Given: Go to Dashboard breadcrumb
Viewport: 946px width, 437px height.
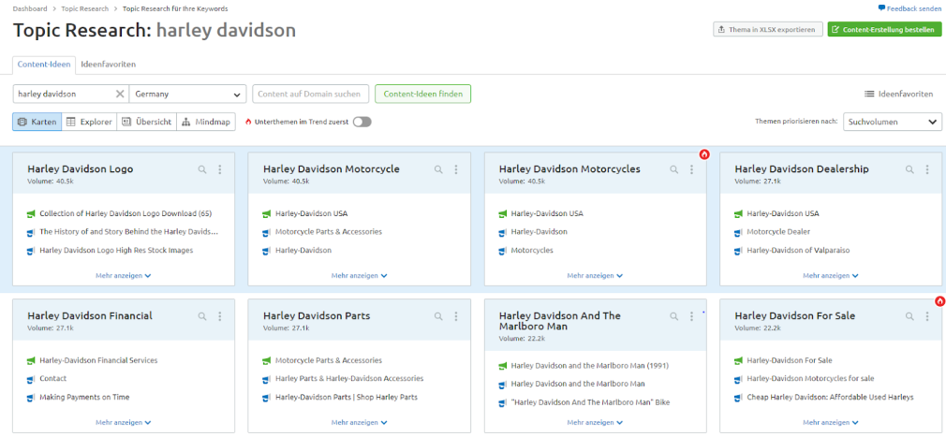Looking at the screenshot, I should click(30, 9).
